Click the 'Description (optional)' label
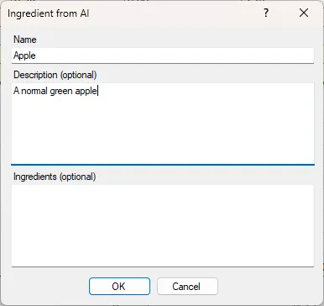 [55, 75]
